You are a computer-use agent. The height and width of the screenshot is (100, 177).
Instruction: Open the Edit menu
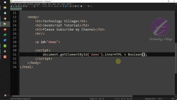15,4
